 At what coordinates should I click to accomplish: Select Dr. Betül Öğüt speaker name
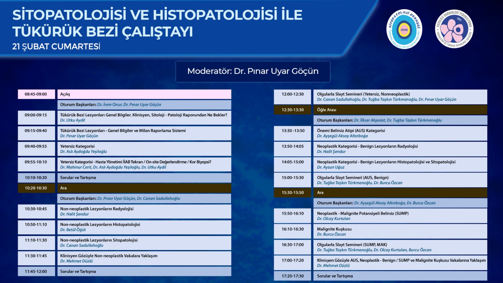73,230
